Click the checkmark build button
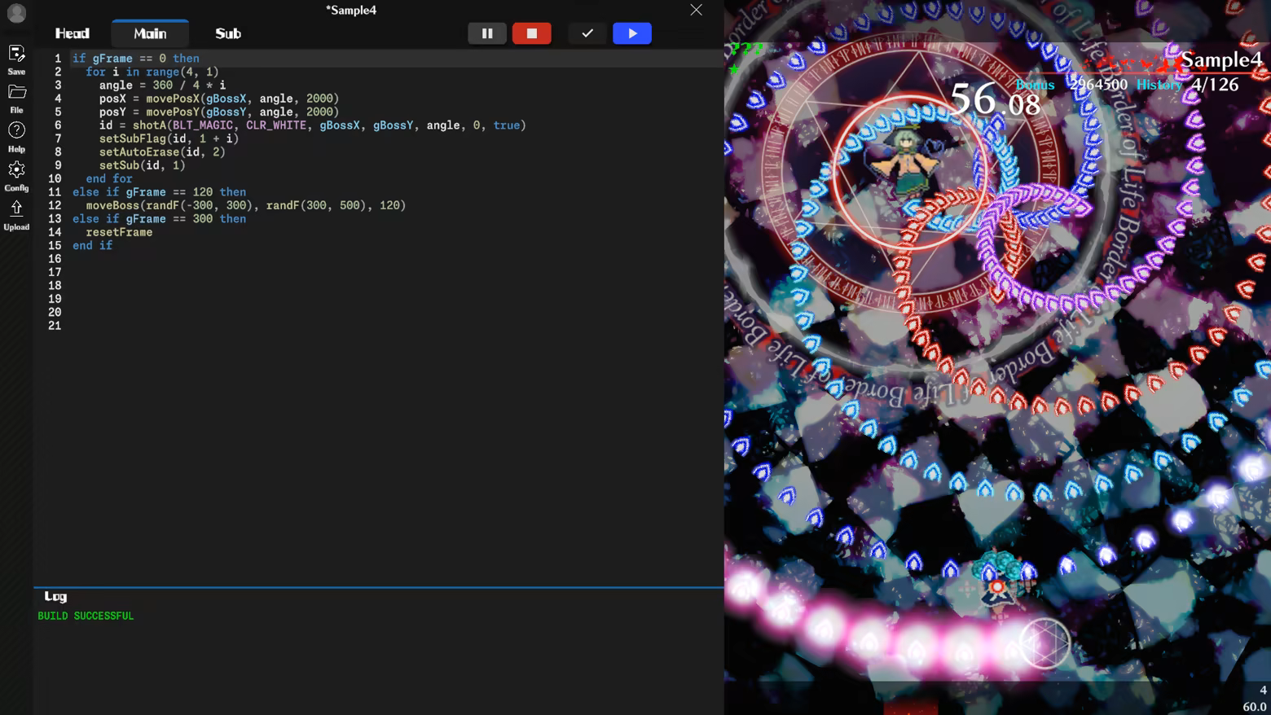The image size is (1271, 715). [587, 33]
